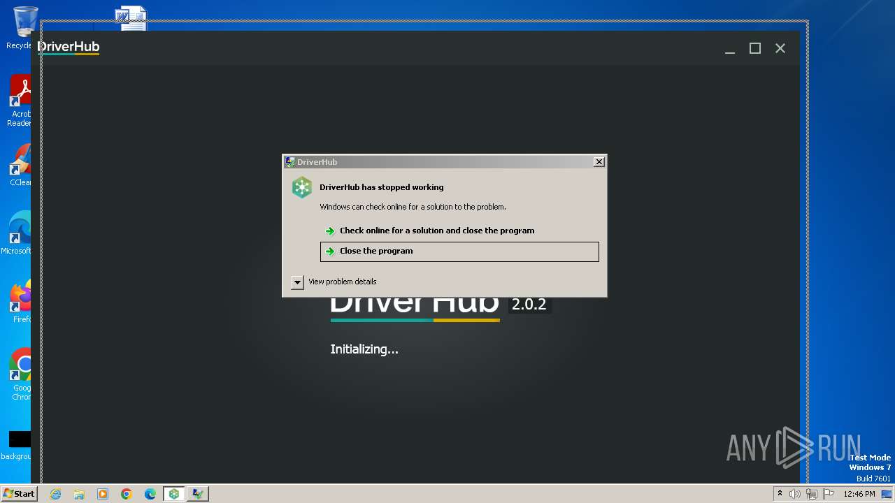This screenshot has width=895, height=503.
Task: Select the Word document desktop icon
Action: point(131,18)
